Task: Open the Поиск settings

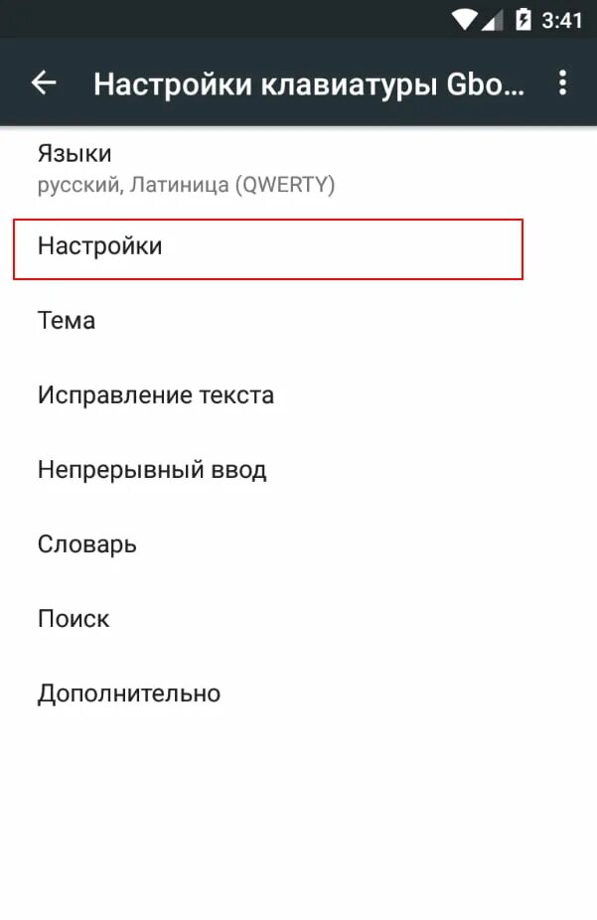Action: pos(298,618)
